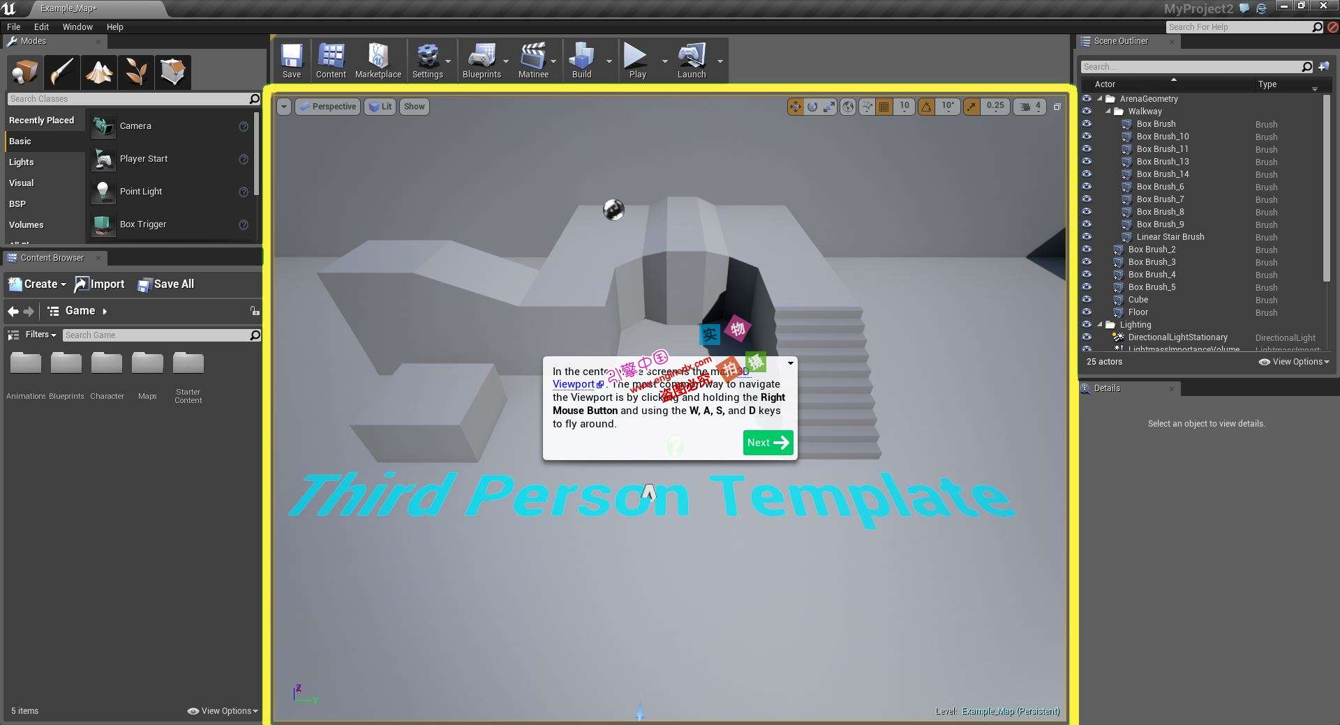Select the scale gizmo tool
Screen dimensions: 1340x725
pos(828,107)
